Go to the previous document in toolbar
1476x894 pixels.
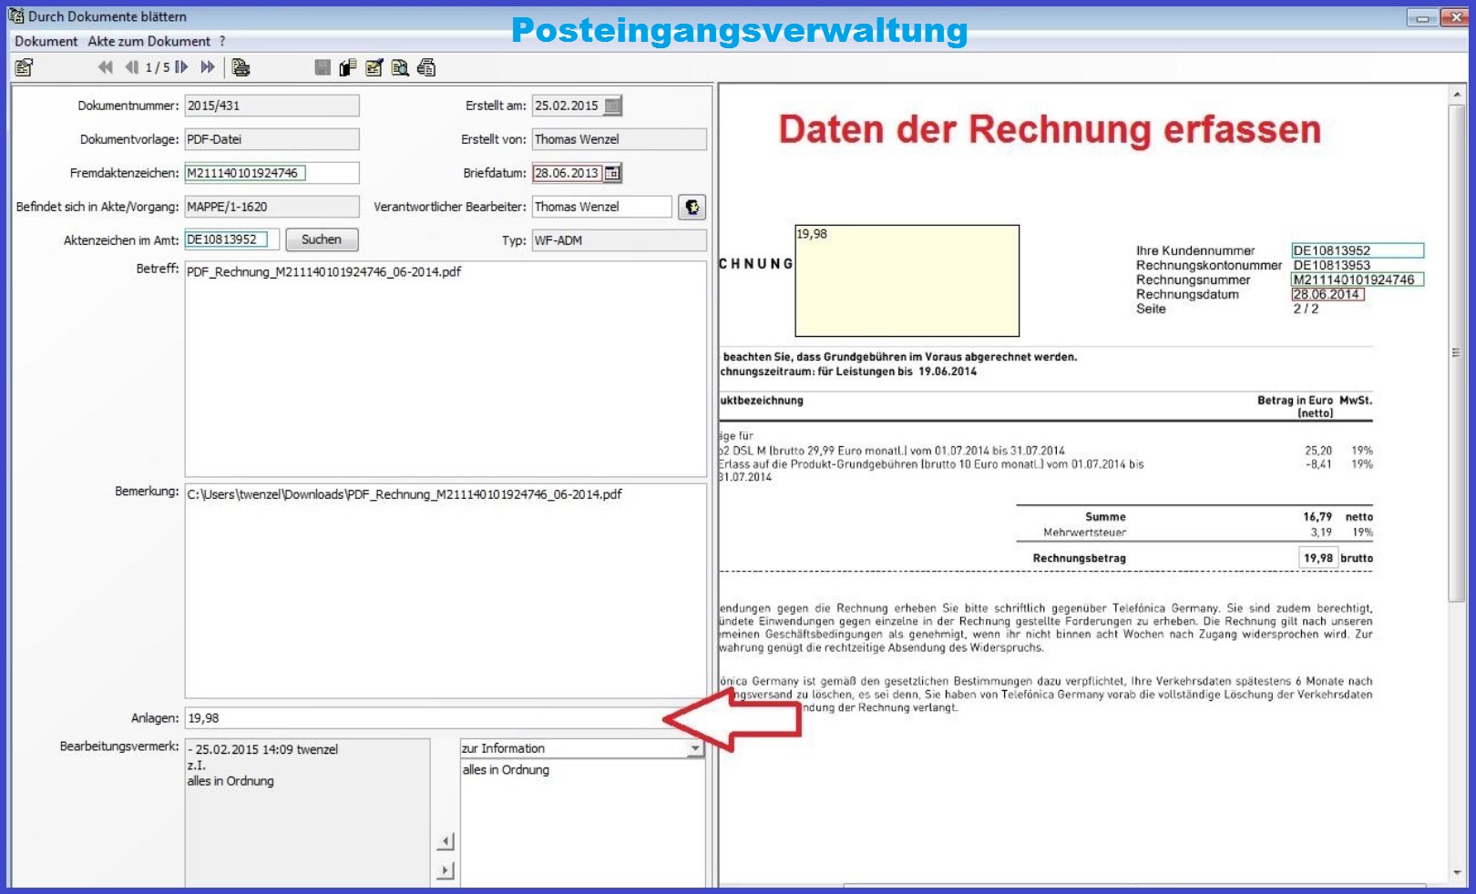132,67
